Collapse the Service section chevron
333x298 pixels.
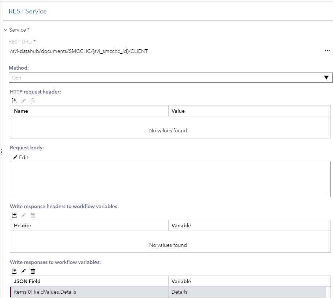pyautogui.click(x=5, y=30)
